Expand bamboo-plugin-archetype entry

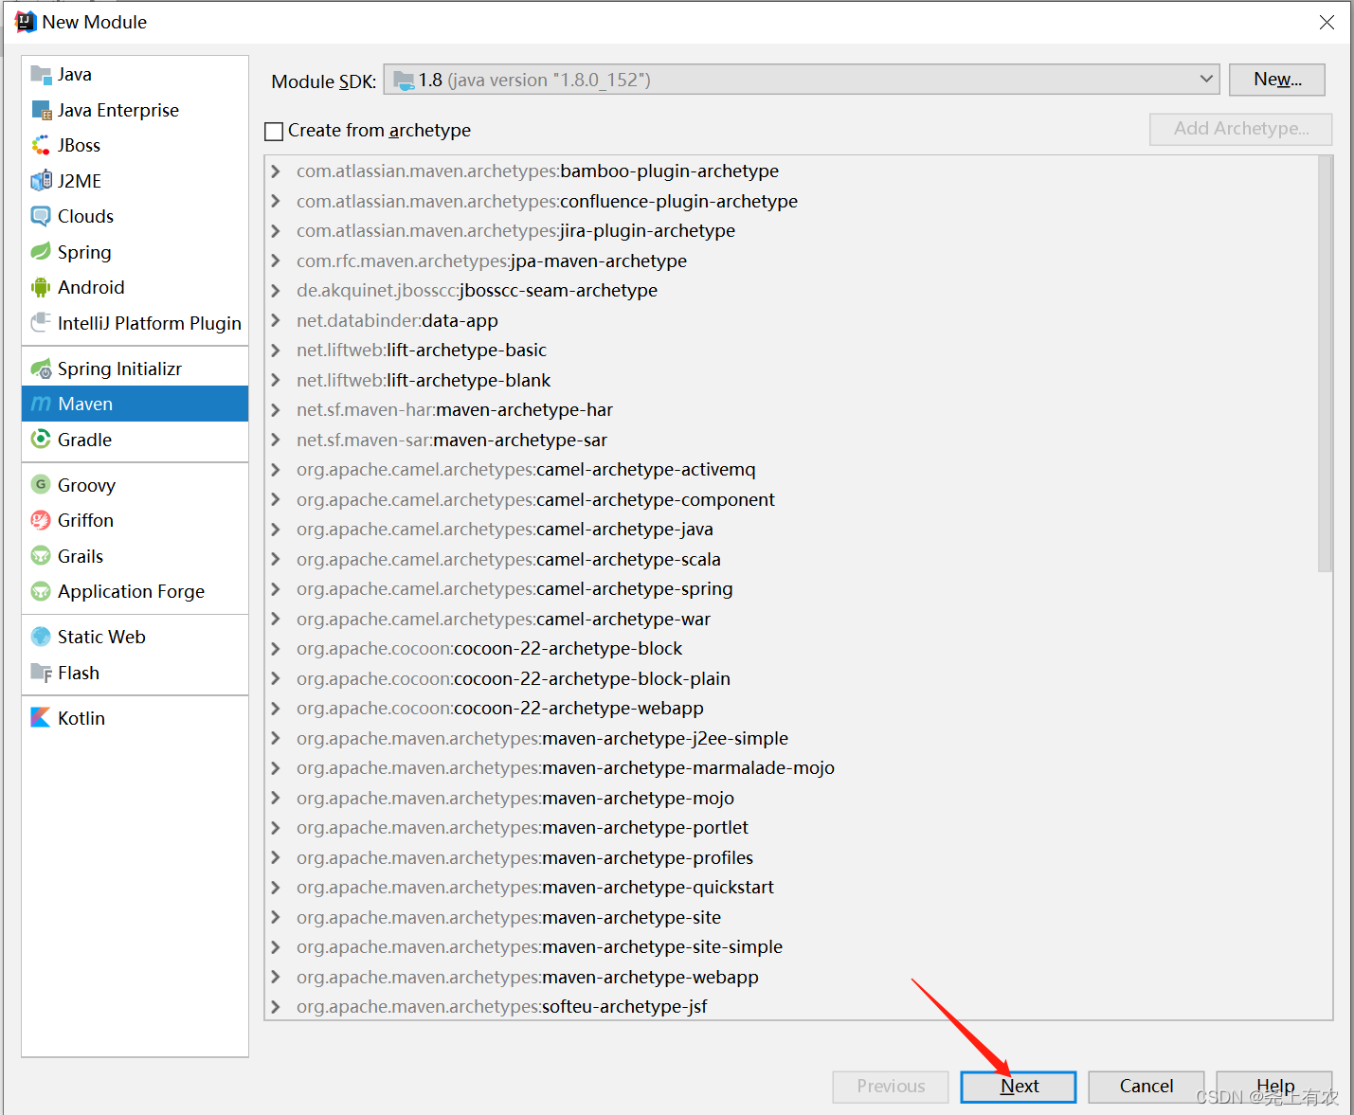coord(276,171)
